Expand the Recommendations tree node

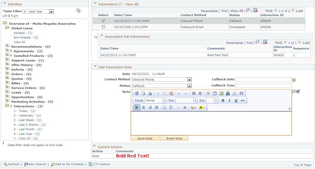click(x=7, y=46)
